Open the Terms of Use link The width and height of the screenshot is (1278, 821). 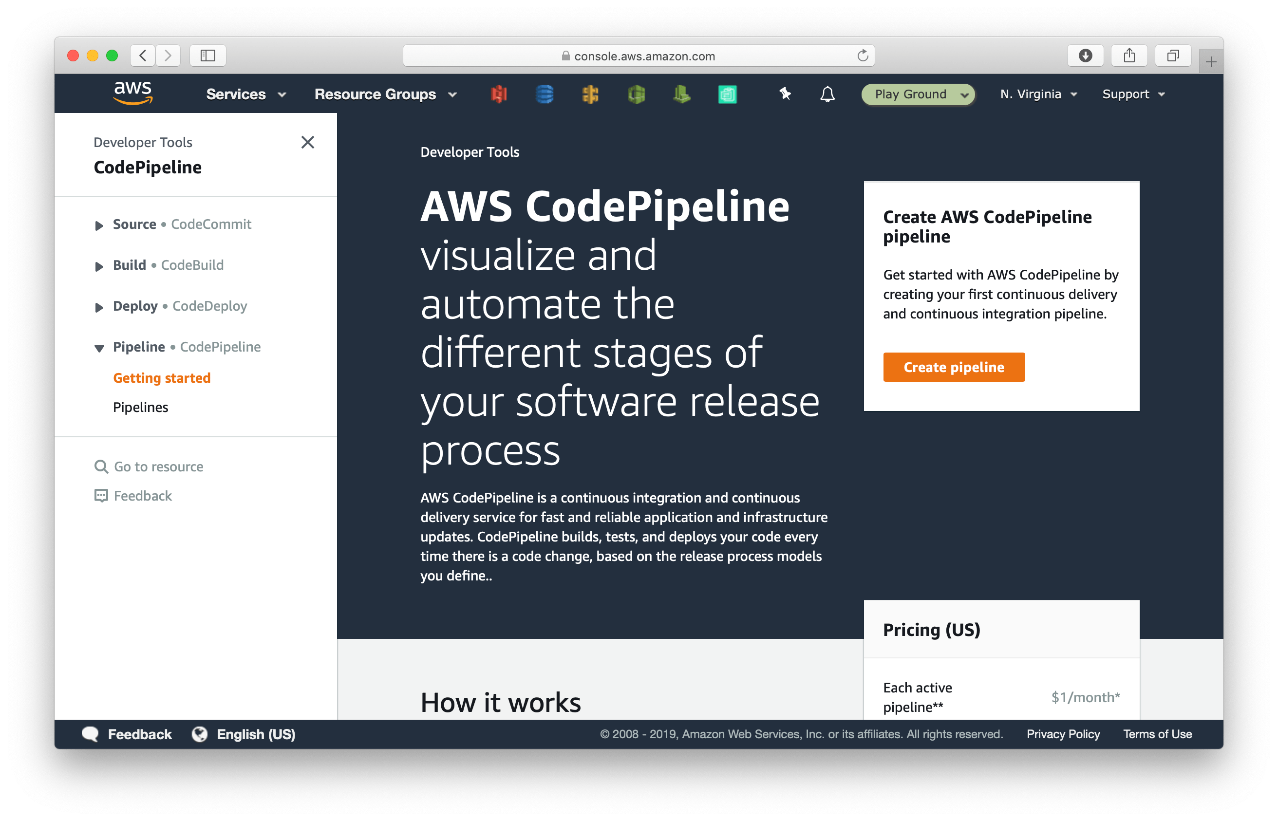tap(1157, 734)
